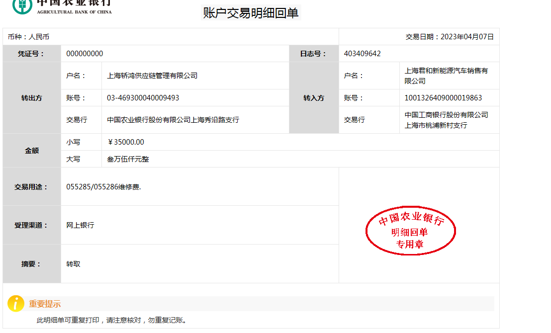Click the Agricultural Bank of China logo
Viewport: 551px width, 333px height.
coord(62,7)
